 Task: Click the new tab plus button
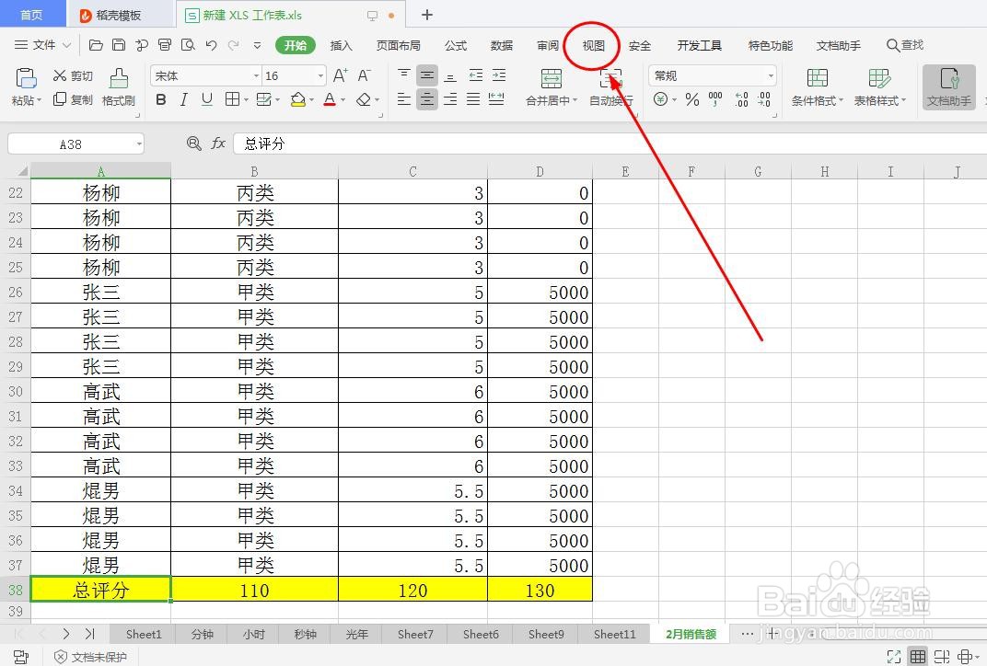[427, 15]
